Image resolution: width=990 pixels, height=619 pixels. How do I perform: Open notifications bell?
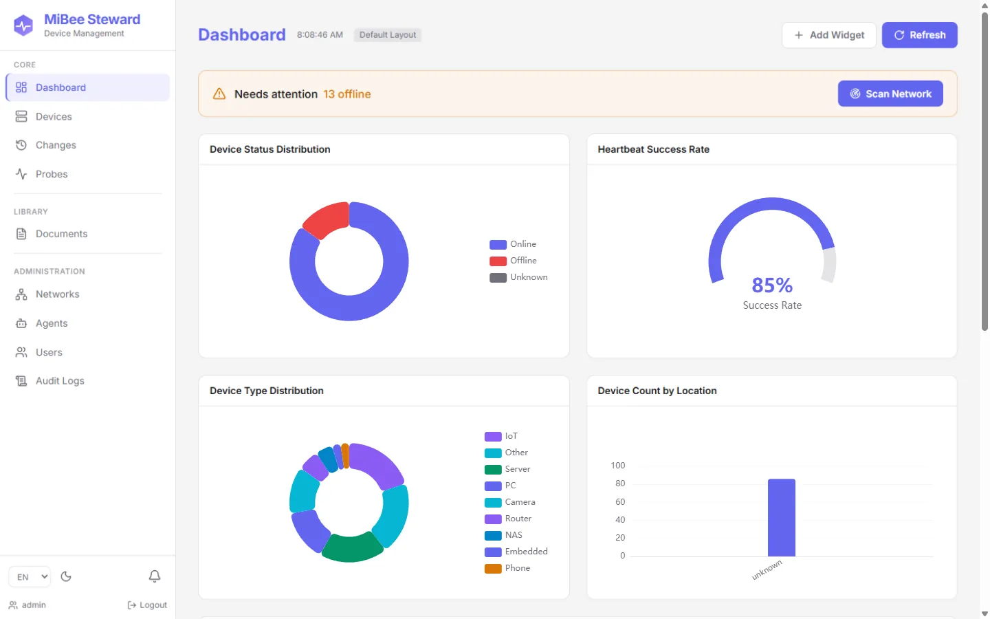coord(155,576)
